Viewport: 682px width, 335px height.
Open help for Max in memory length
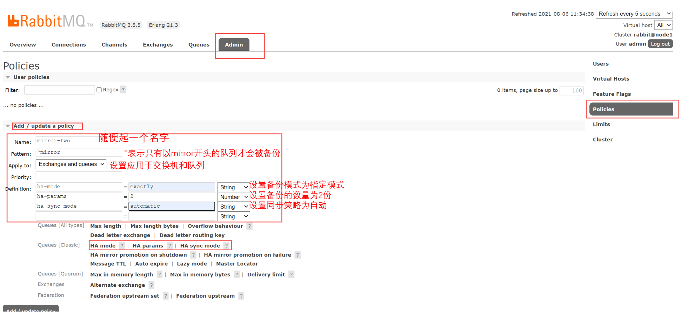coord(159,274)
